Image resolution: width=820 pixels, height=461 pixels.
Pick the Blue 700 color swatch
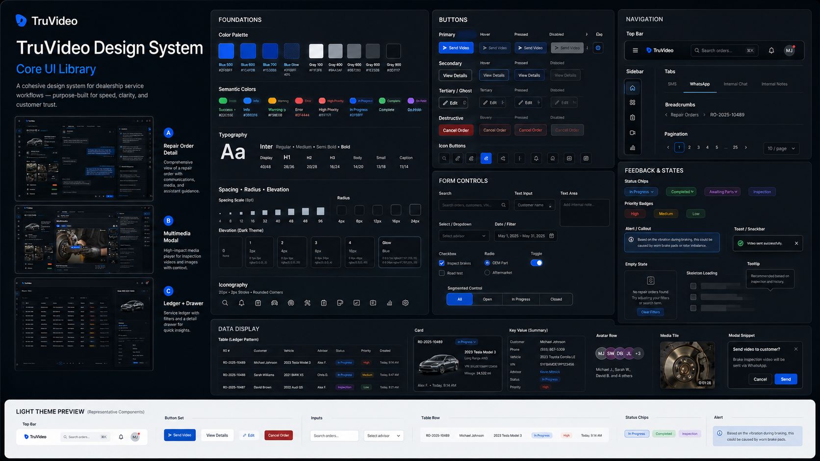click(x=270, y=51)
